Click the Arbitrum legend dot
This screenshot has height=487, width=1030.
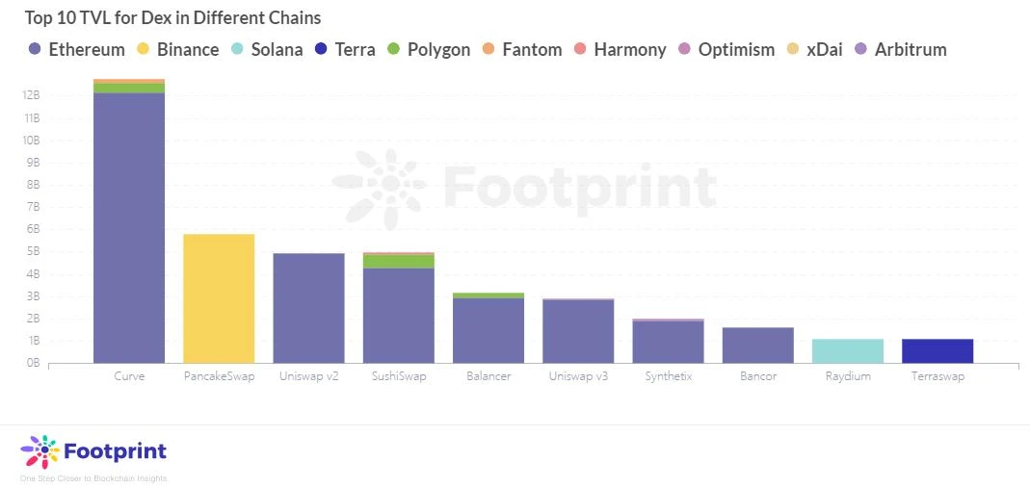(x=861, y=49)
